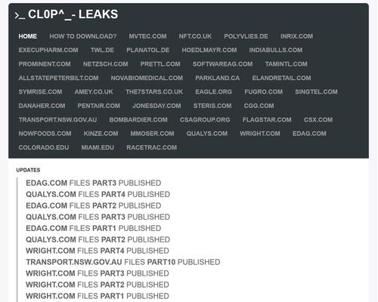Viewport: 378px width, 302px height.
Task: Open the BOMBARDIER.COM link
Action: coord(138,120)
